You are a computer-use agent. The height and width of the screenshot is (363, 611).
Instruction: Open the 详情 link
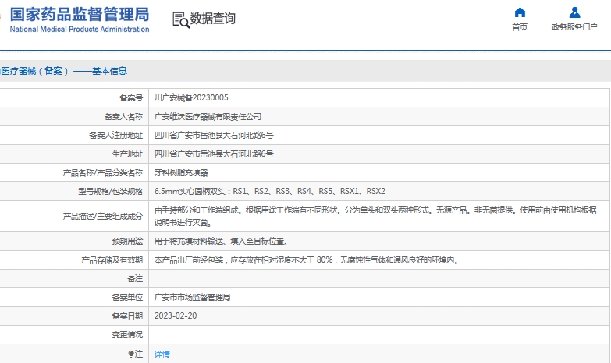click(x=162, y=354)
